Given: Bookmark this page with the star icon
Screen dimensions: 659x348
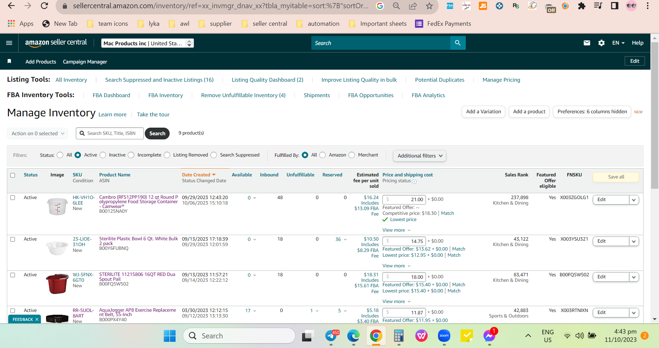Looking at the screenshot, I should coord(429,6).
